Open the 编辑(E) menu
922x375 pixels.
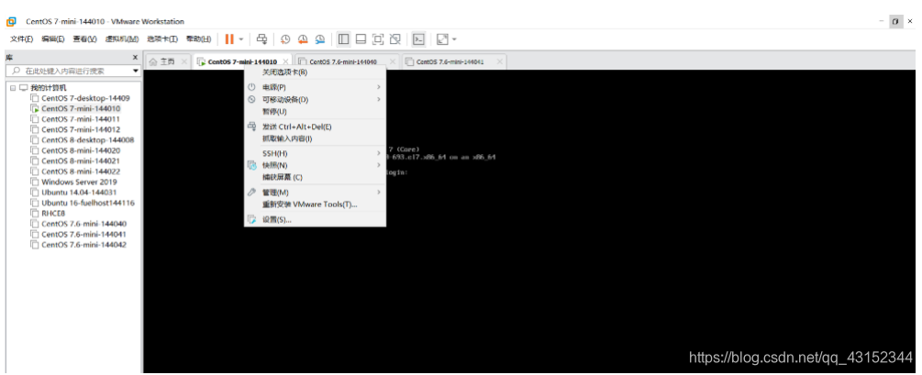pos(53,39)
